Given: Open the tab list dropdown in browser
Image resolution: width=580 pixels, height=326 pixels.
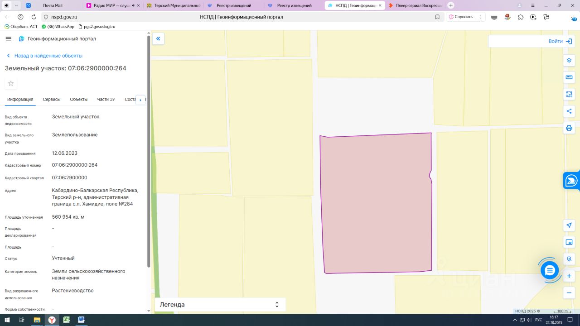Looking at the screenshot, I should (x=17, y=5).
